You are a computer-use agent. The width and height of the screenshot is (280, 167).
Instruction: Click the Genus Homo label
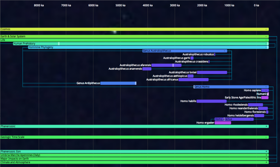pyautogui.click(x=202, y=87)
